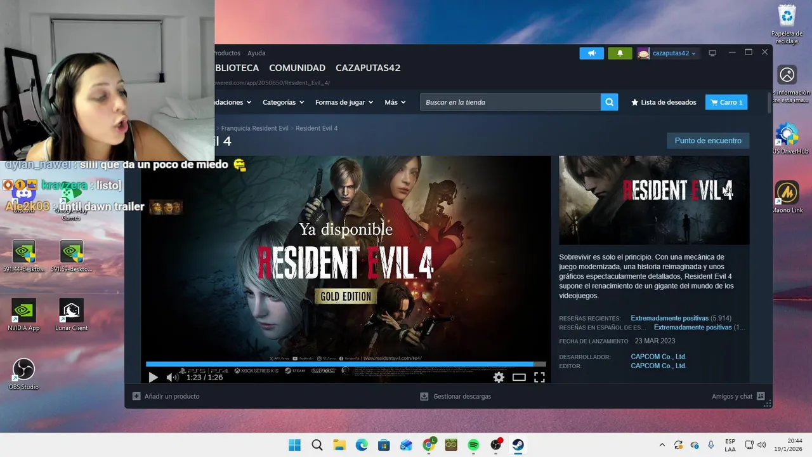This screenshot has width=812, height=457.
Task: Open Windows taskbar search
Action: [317, 445]
